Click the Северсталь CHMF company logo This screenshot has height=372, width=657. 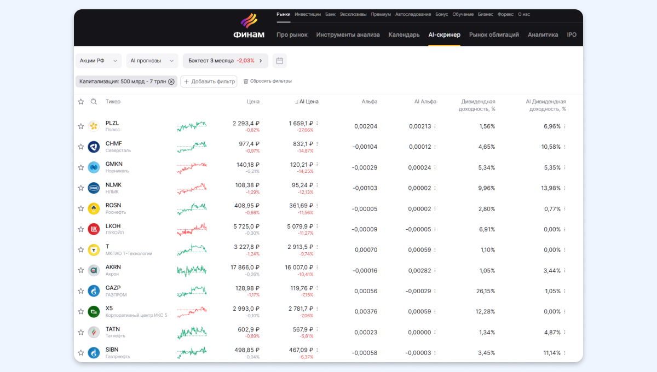click(94, 147)
